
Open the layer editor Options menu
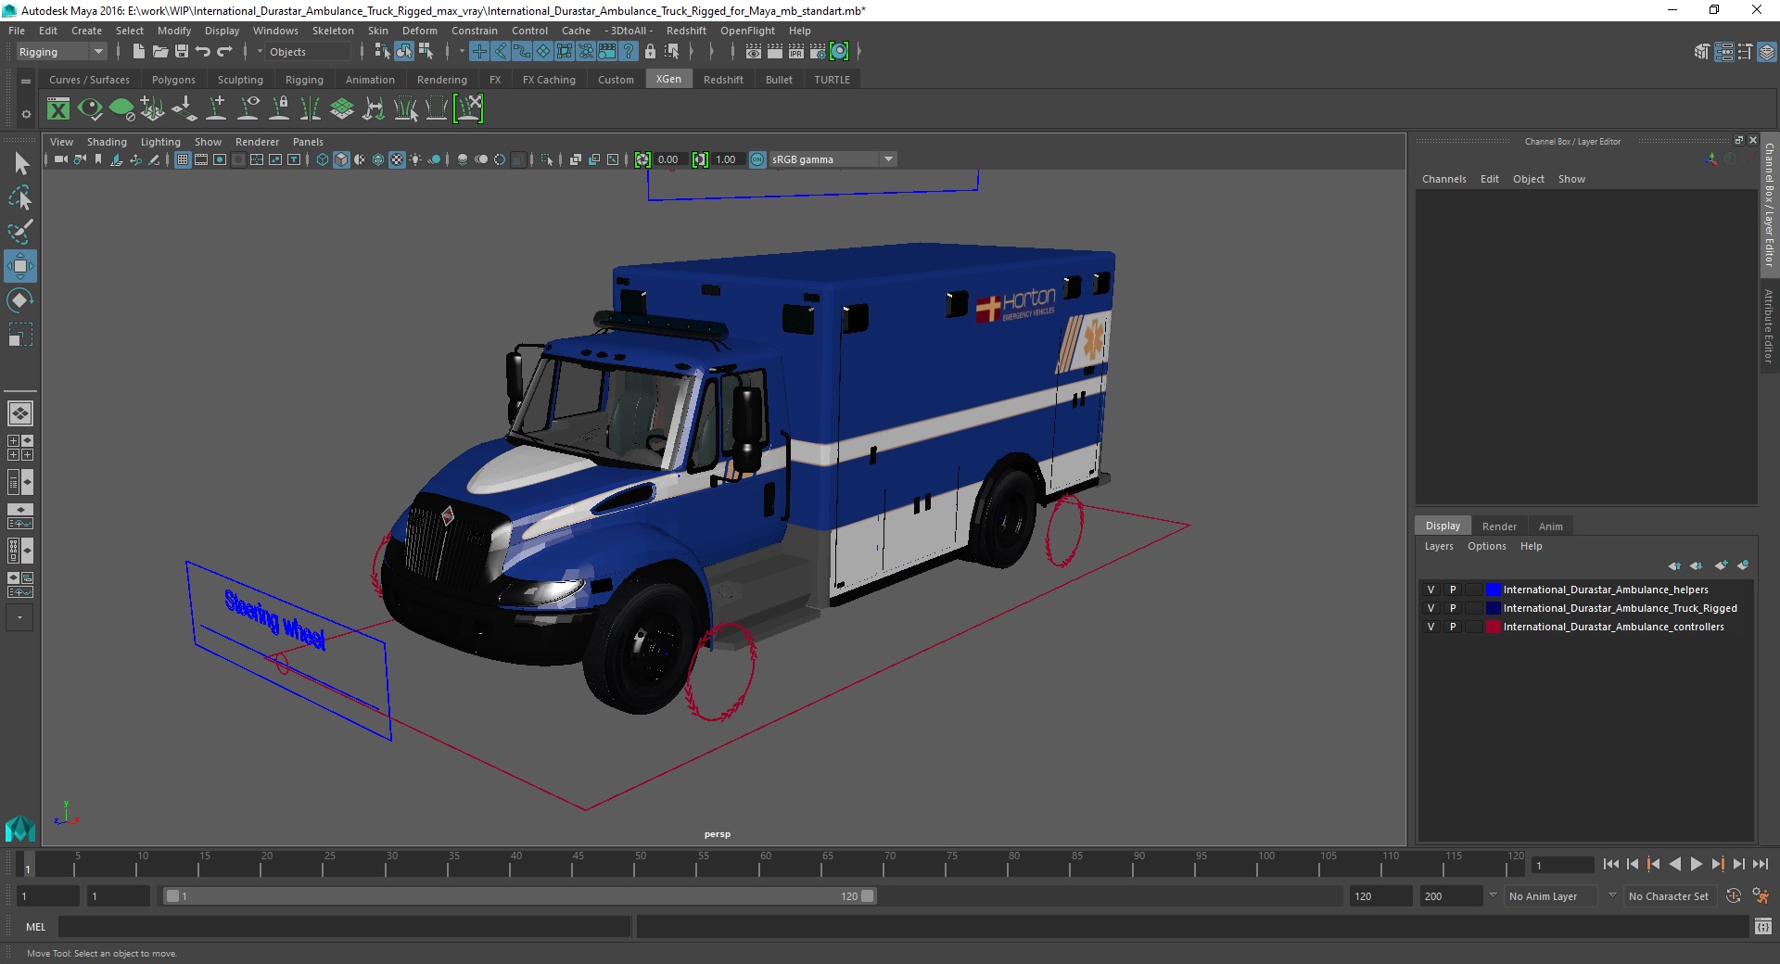click(x=1486, y=546)
